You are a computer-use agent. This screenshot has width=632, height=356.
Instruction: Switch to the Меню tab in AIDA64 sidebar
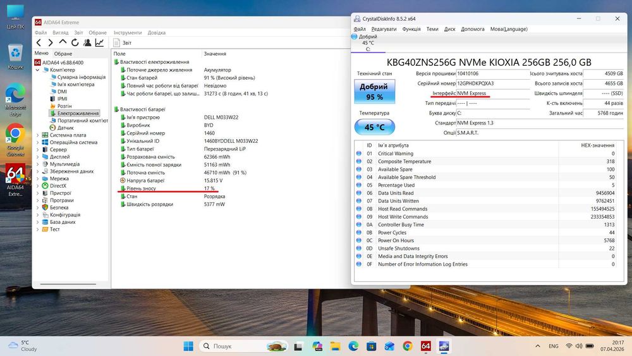tap(41, 53)
